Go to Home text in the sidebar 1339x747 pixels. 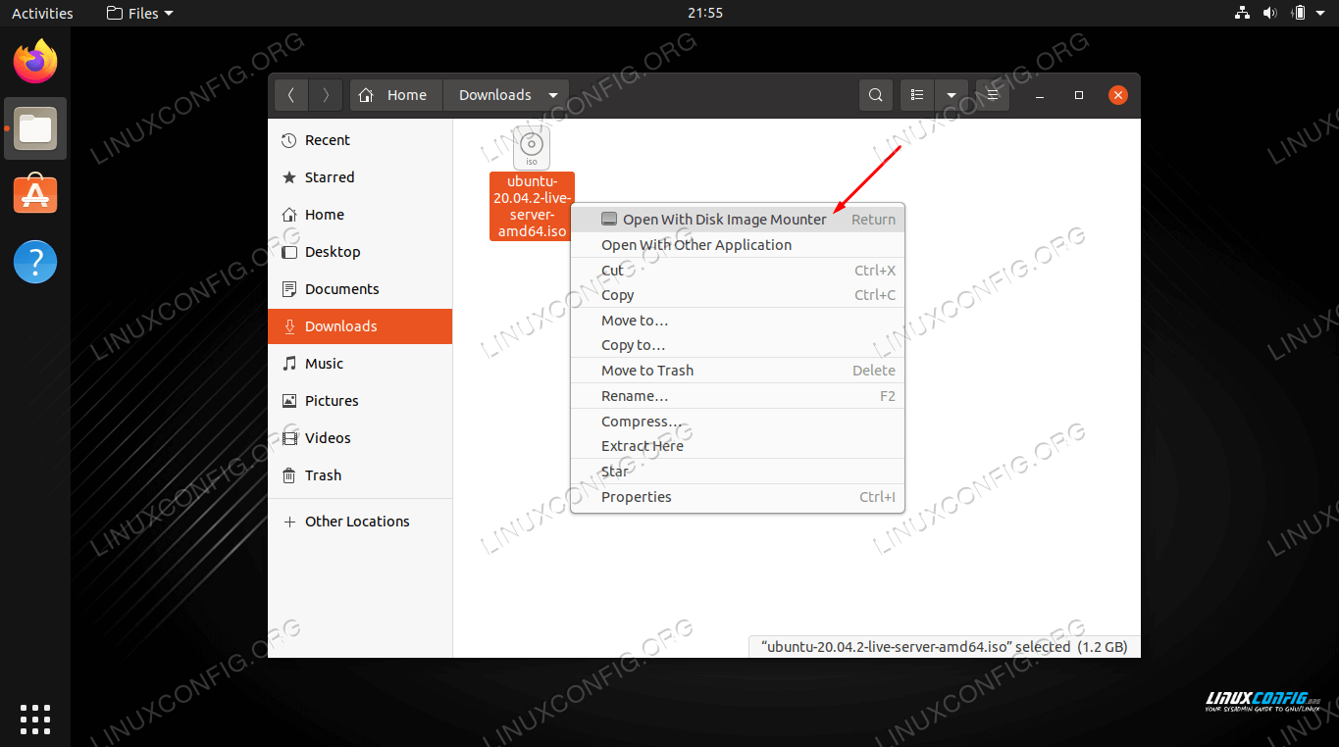click(x=325, y=215)
